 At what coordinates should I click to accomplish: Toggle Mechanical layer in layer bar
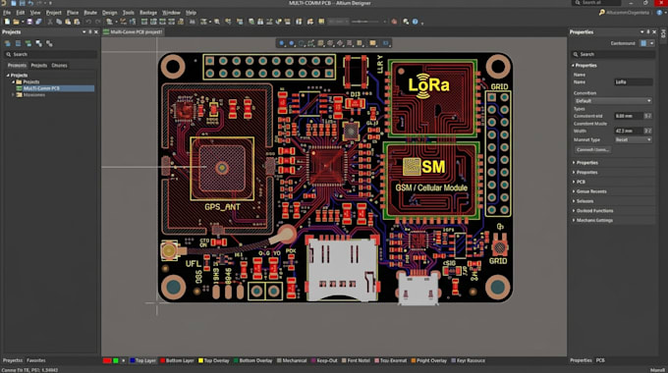pos(292,360)
